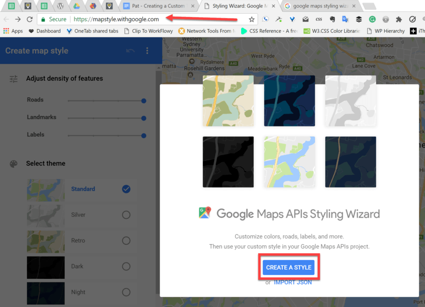This screenshot has height=307, width=425.
Task: Go back with the browser back arrow
Action: tap(6, 19)
